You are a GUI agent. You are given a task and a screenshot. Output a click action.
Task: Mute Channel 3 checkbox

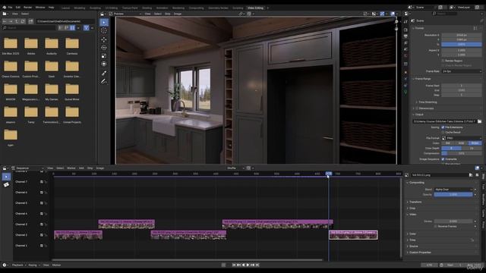pos(42,224)
